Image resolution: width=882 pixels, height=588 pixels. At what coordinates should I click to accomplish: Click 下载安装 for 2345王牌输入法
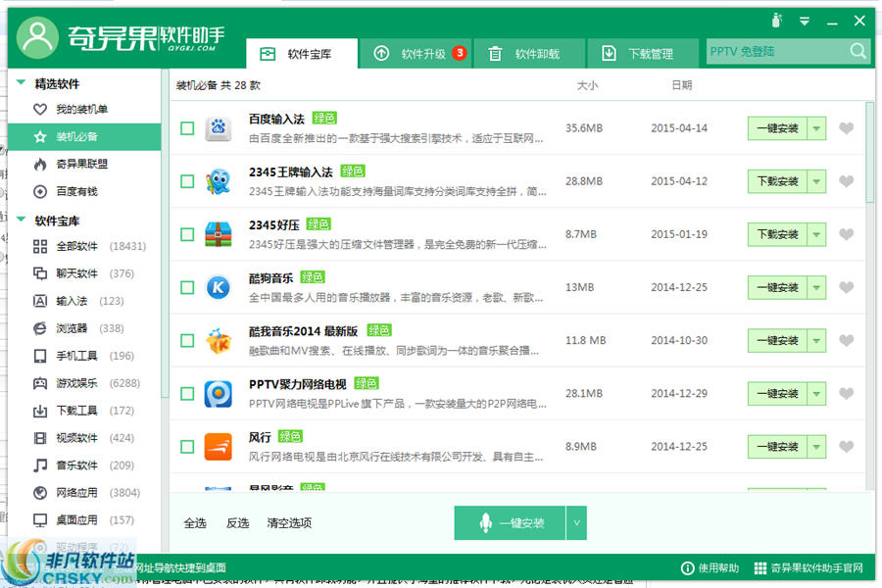777,181
